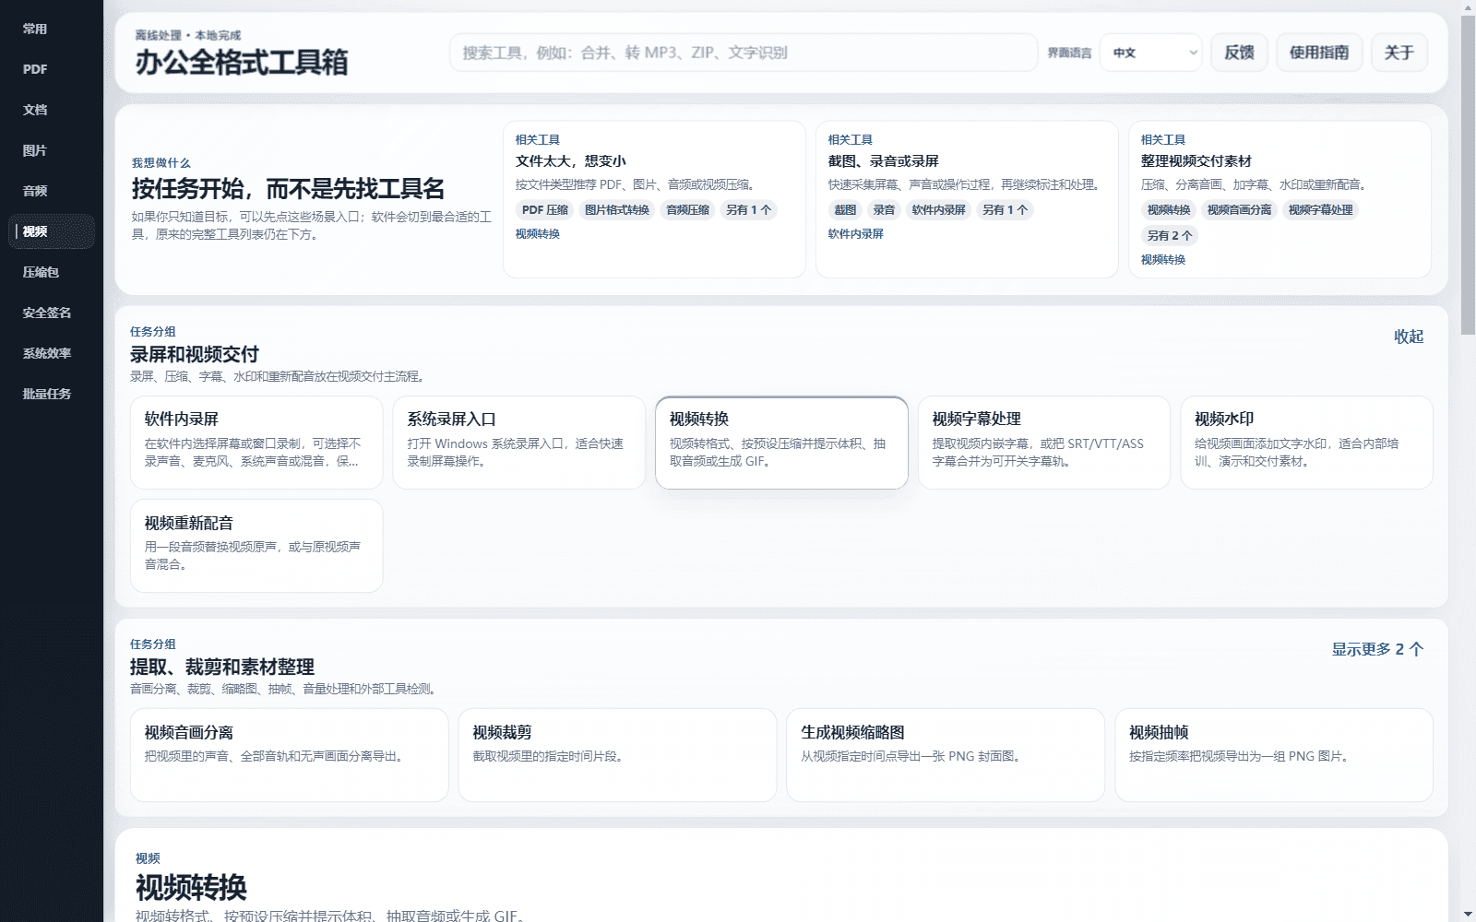The width and height of the screenshot is (1476, 922).
Task: Click the 关于 button
Action: (x=1399, y=53)
